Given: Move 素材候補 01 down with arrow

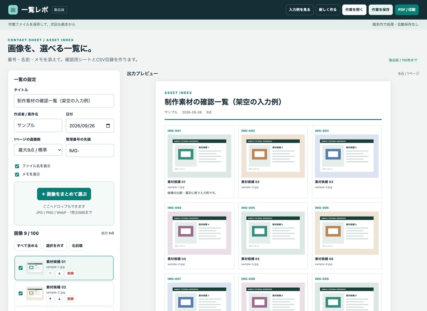Looking at the screenshot, I should click(59, 274).
